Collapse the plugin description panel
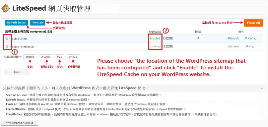 click(262, 88)
